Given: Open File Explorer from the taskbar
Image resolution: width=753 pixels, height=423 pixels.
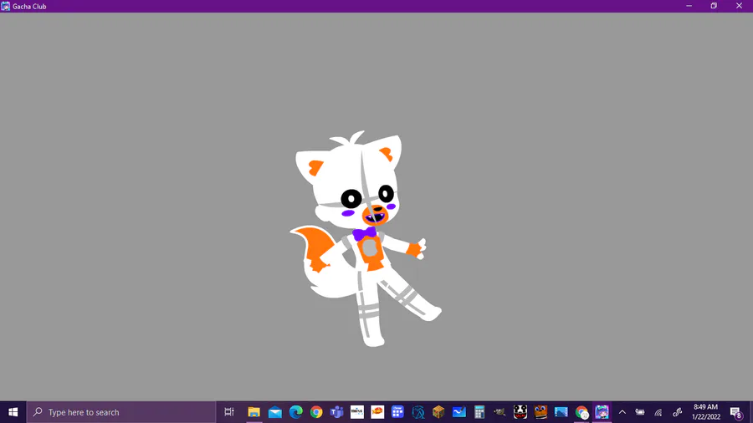Looking at the screenshot, I should (254, 412).
